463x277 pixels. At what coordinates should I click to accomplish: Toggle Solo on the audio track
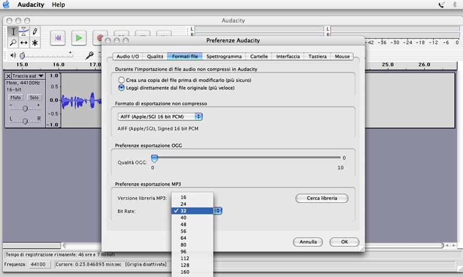pos(34,97)
